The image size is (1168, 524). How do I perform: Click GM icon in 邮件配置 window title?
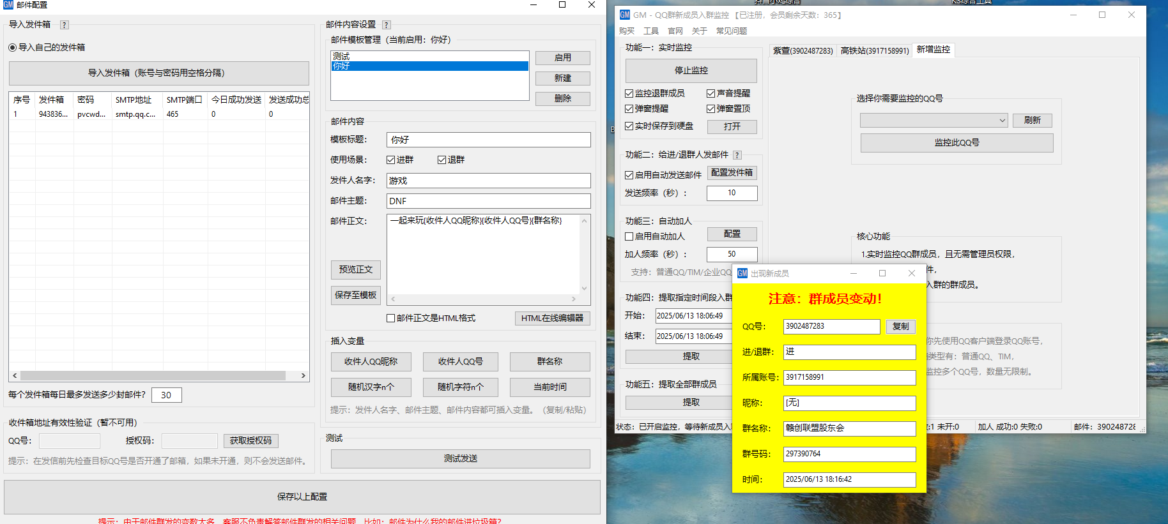point(8,4)
